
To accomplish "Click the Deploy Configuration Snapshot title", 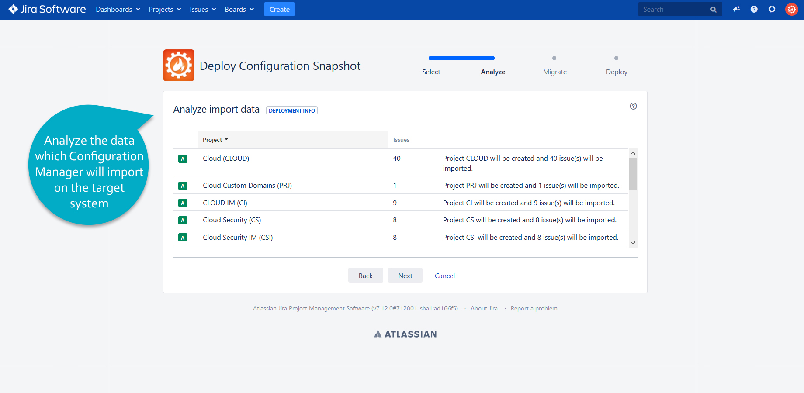I will click(x=280, y=66).
